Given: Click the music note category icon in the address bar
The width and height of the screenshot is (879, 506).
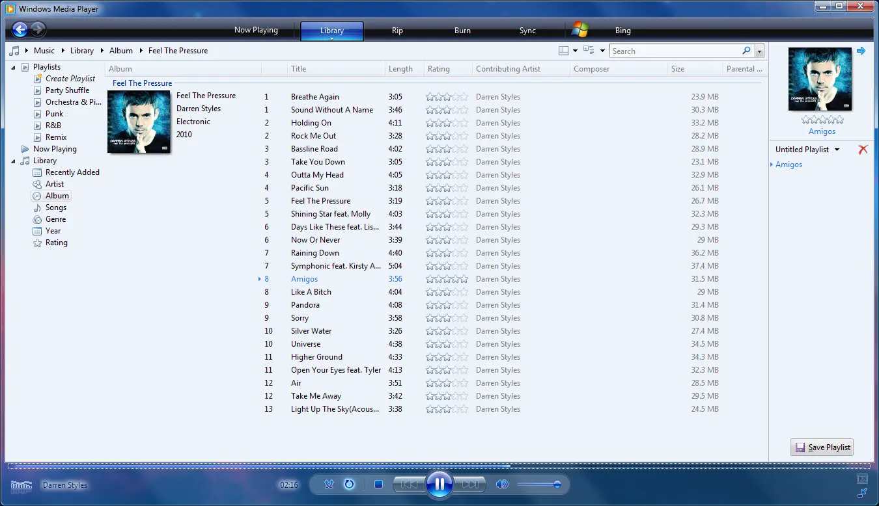Looking at the screenshot, I should (x=14, y=51).
